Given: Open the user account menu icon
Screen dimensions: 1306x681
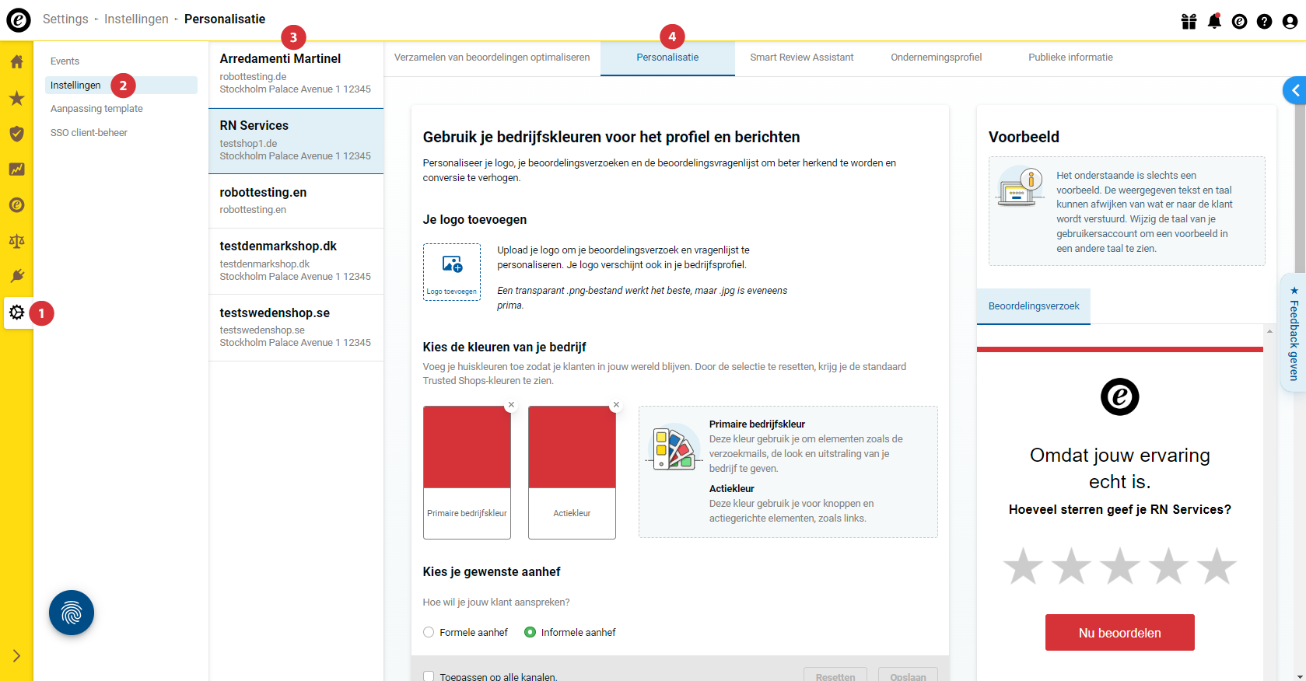Looking at the screenshot, I should [x=1290, y=21].
